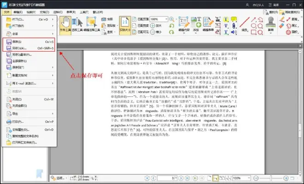Click the zoom slider in status bar
The height and width of the screenshot is (184, 304).
coord(271,178)
